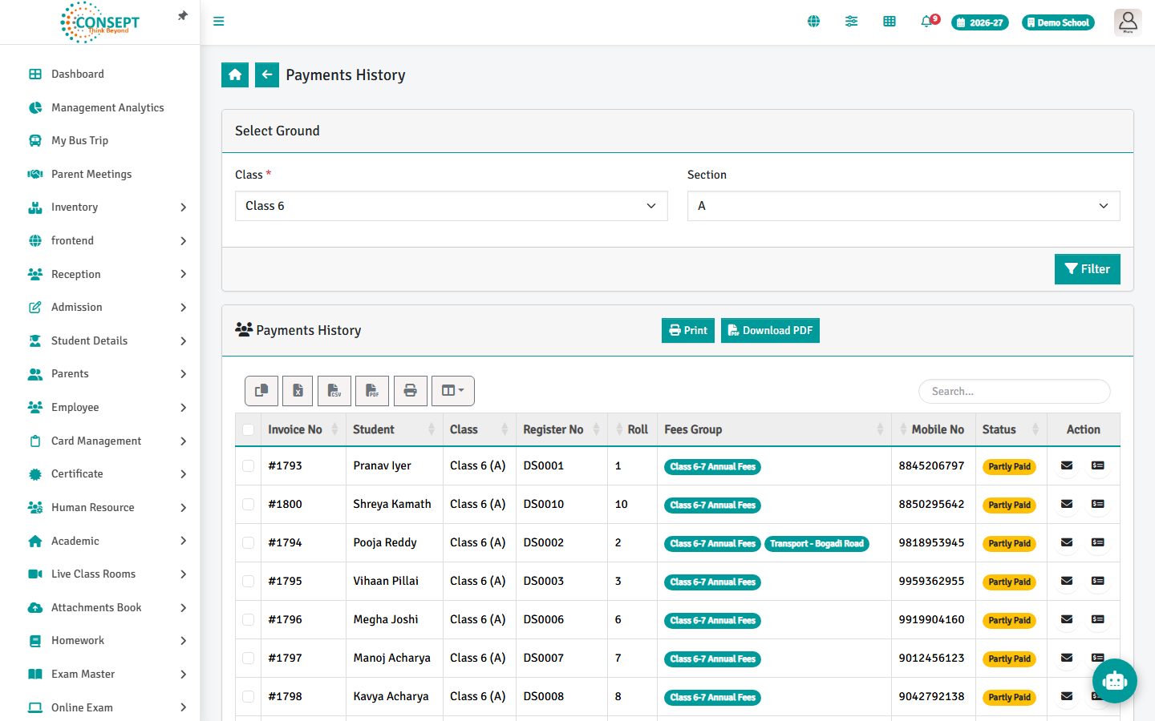The image size is (1155, 721).
Task: Open the notifications bell
Action: coord(928,22)
